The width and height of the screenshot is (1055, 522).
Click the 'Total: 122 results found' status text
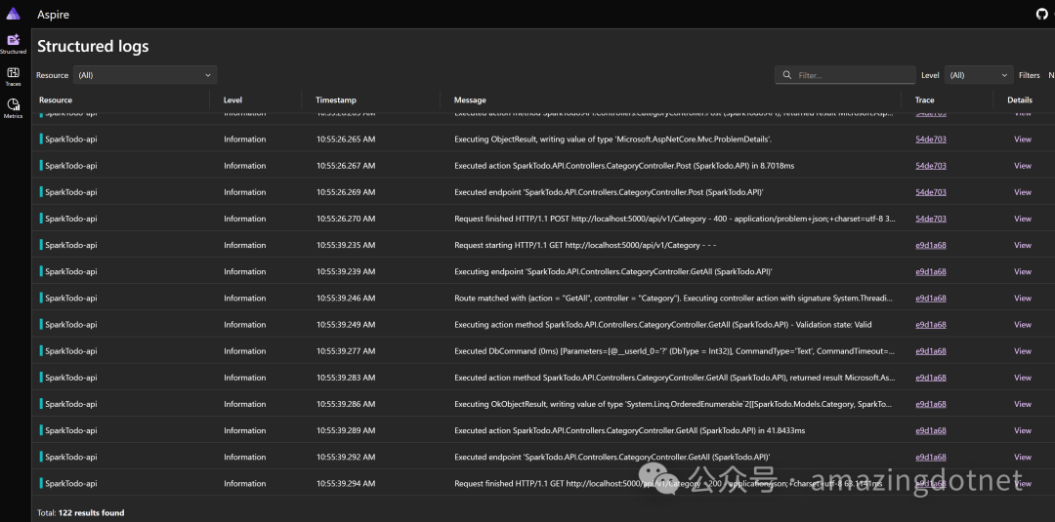pyautogui.click(x=81, y=512)
